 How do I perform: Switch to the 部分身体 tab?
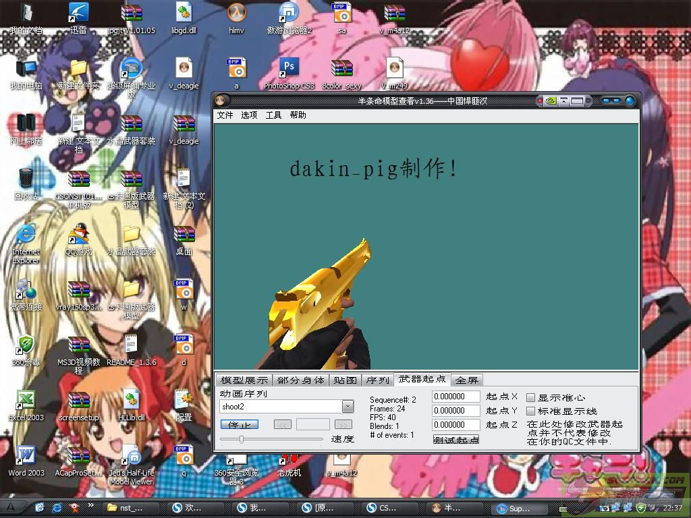[x=300, y=380]
